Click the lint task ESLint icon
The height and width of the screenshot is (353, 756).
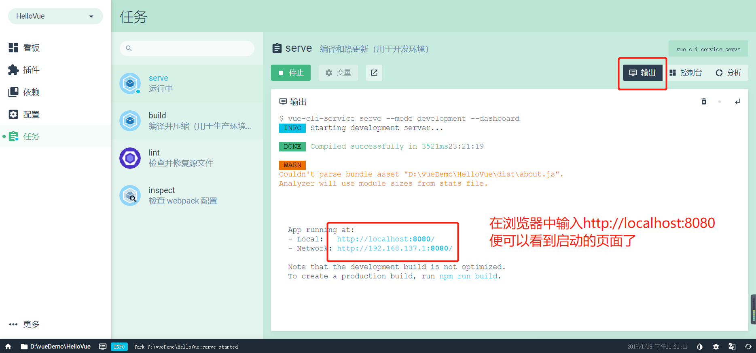point(130,158)
